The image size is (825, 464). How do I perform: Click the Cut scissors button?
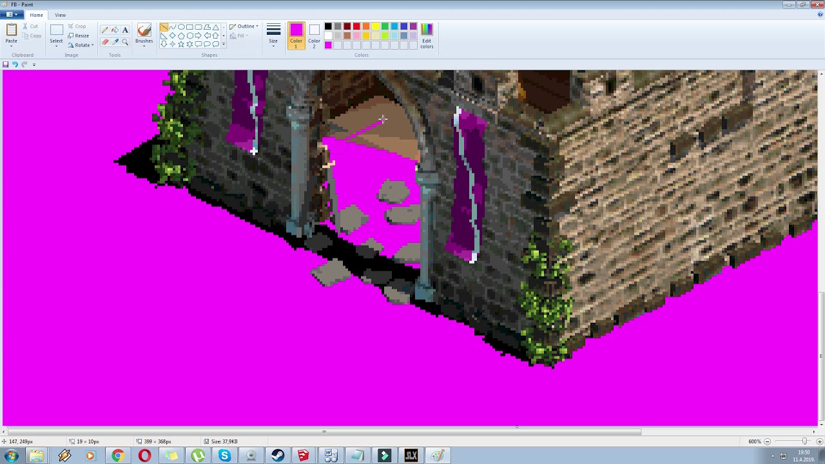(x=32, y=26)
